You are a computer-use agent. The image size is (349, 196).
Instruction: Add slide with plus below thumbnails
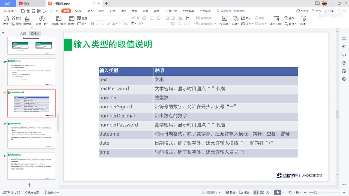(30, 185)
